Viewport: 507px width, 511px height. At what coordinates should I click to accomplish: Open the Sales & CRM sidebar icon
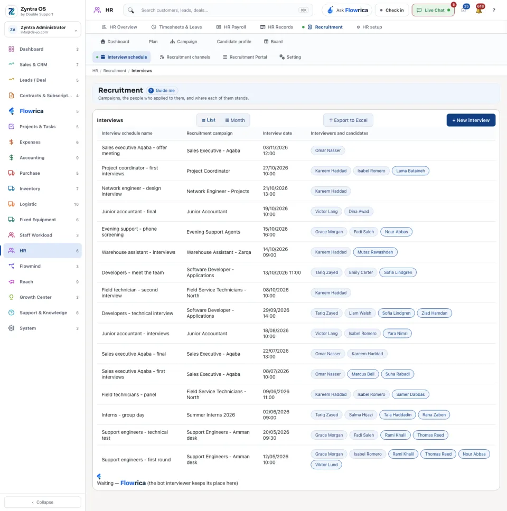tap(12, 64)
